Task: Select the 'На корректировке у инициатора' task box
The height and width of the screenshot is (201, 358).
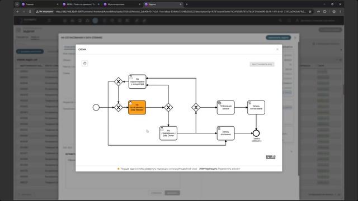Action: [137, 82]
